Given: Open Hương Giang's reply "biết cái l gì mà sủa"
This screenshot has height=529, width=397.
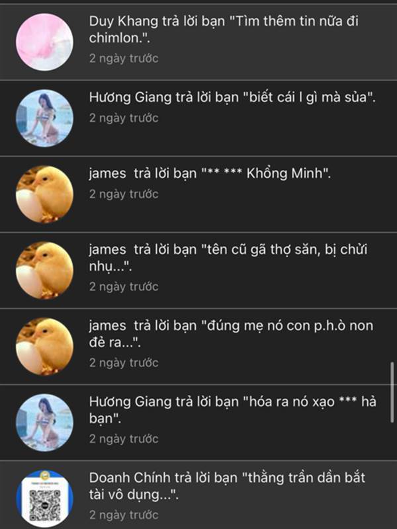Looking at the screenshot, I should (198, 118).
